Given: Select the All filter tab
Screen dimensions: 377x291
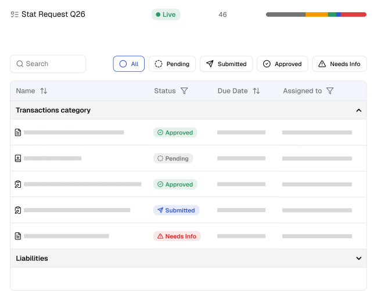Looking at the screenshot, I should [x=129, y=64].
